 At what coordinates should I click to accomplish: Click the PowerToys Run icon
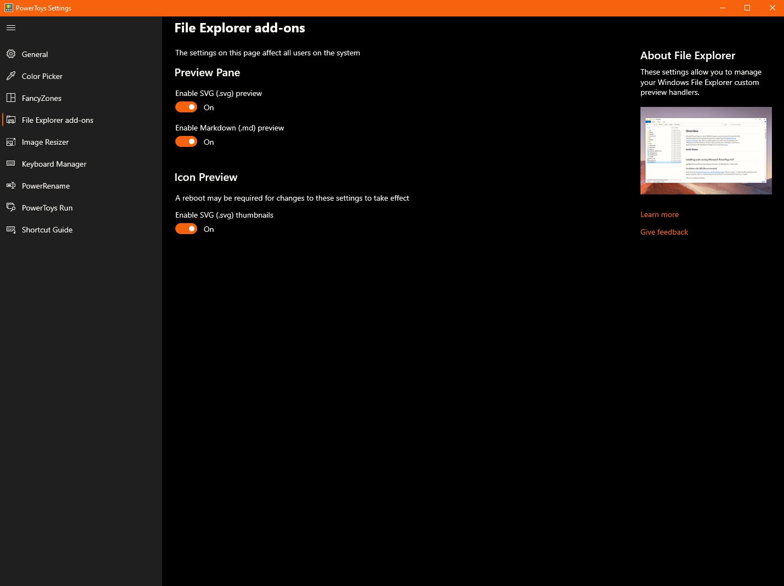[11, 207]
